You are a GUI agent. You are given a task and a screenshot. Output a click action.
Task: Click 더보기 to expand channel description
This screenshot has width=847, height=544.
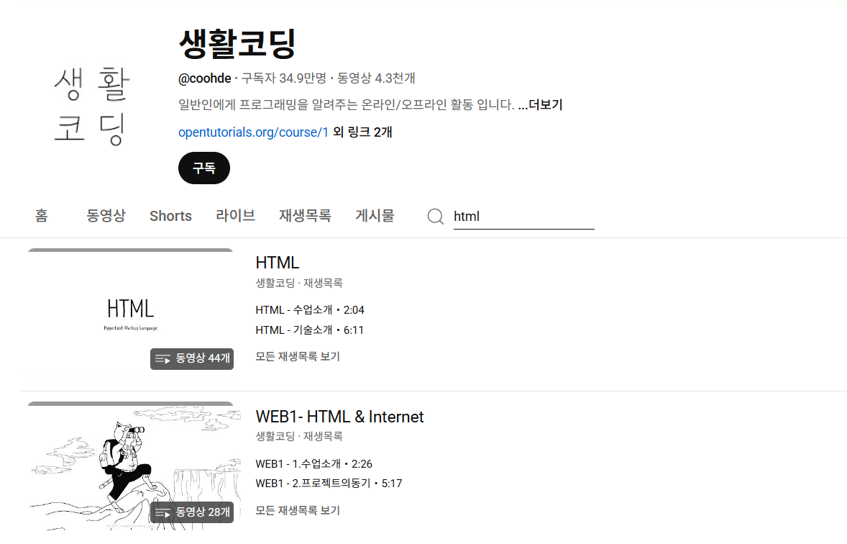point(544,104)
